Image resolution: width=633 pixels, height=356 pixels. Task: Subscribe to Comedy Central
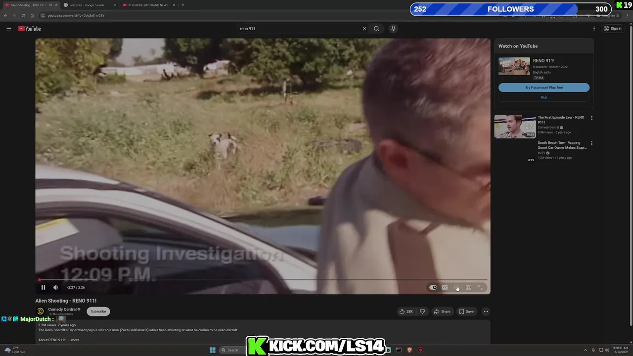98,311
